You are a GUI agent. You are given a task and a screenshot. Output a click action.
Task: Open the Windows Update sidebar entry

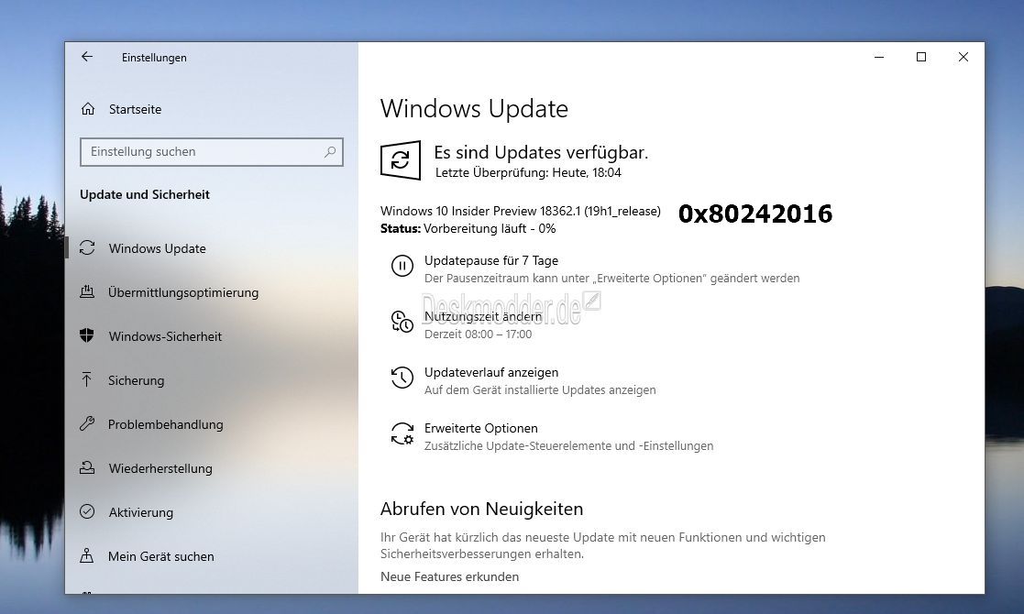(157, 248)
